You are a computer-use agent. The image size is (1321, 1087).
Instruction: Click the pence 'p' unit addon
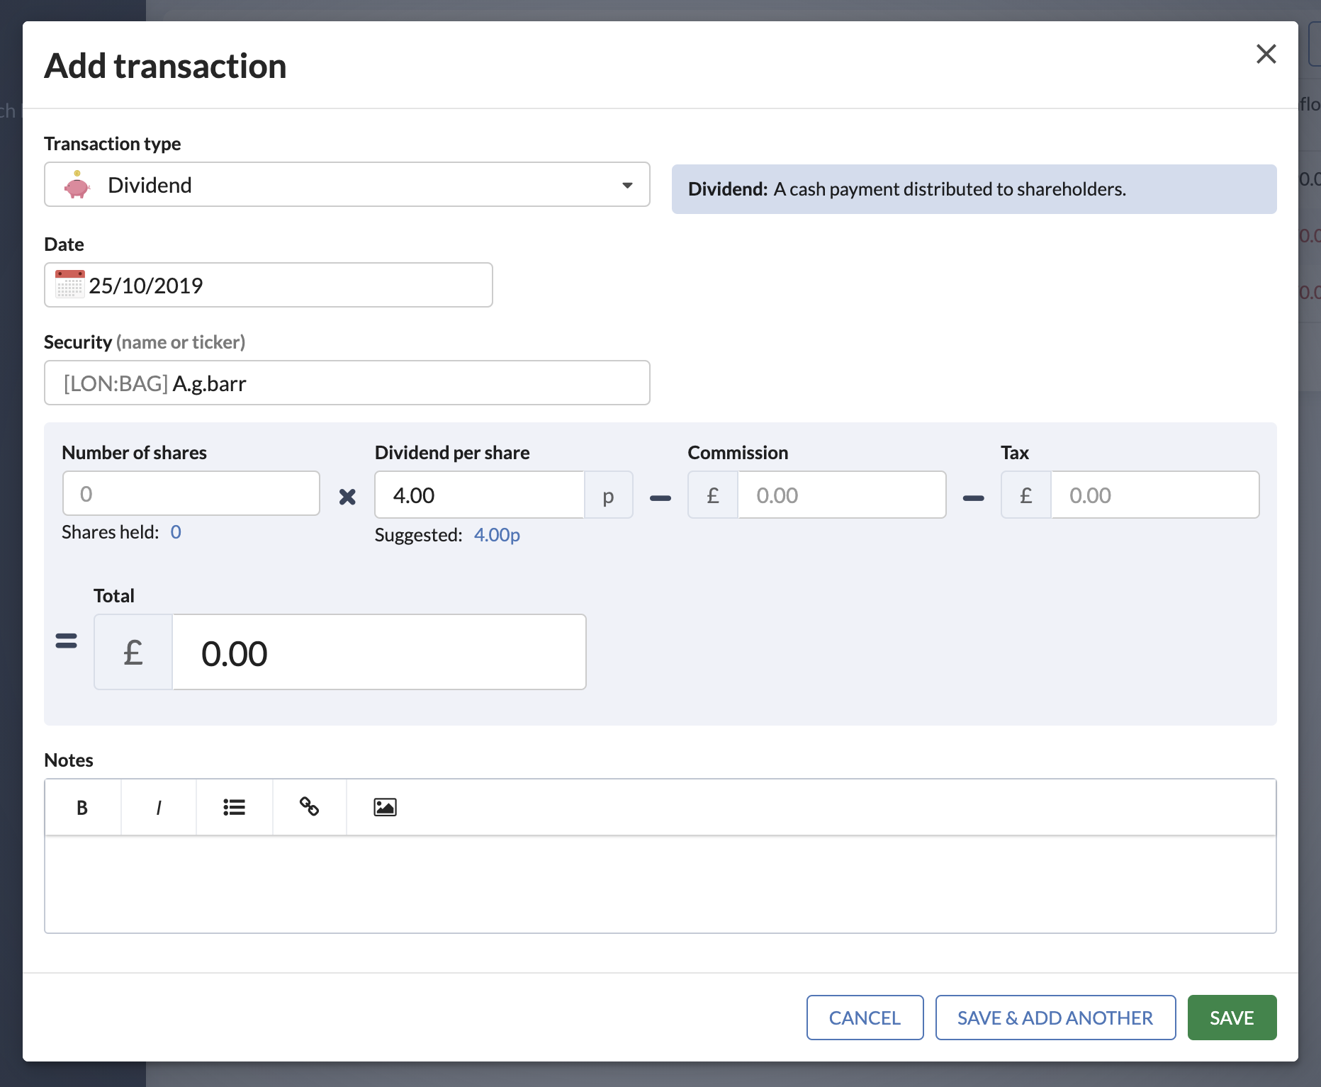click(608, 495)
